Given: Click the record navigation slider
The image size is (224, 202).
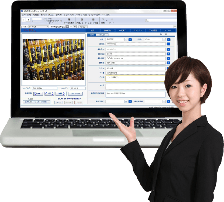Looking at the screenshot, I should pyautogui.click(x=37, y=21).
